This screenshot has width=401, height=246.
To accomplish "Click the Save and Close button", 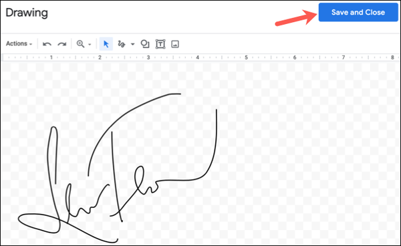I will click(358, 12).
